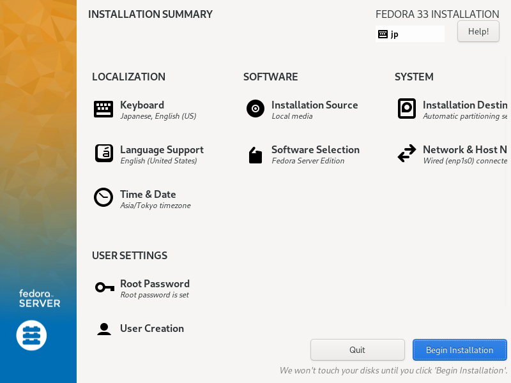Open User Creation settings
Screen dimensions: 511x383
click(152, 328)
